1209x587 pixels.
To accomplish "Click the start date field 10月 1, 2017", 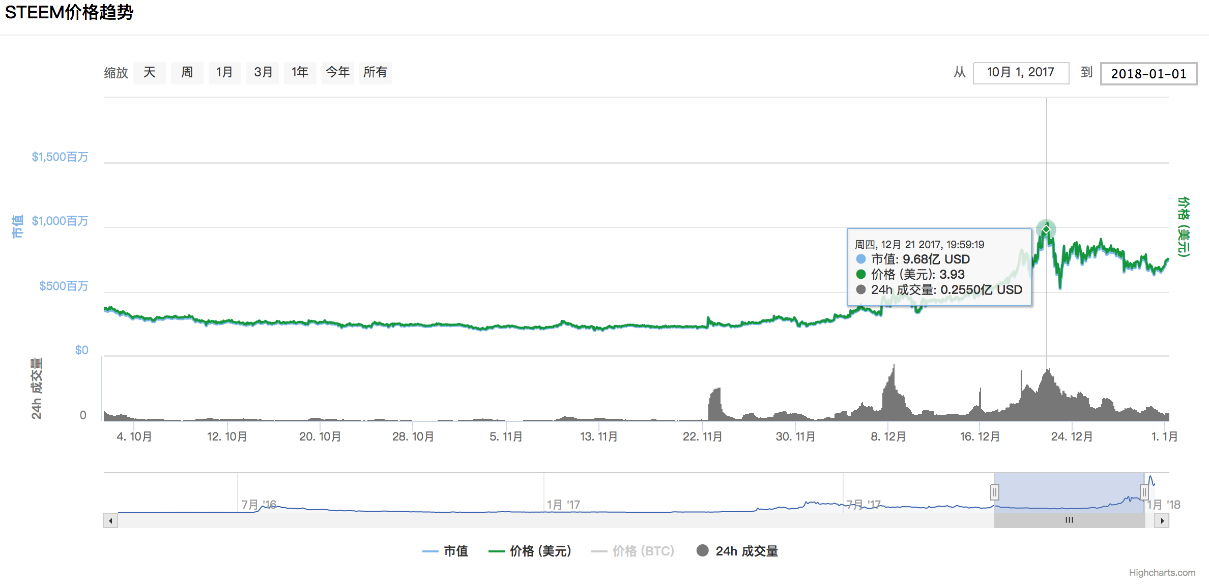I will [1021, 73].
